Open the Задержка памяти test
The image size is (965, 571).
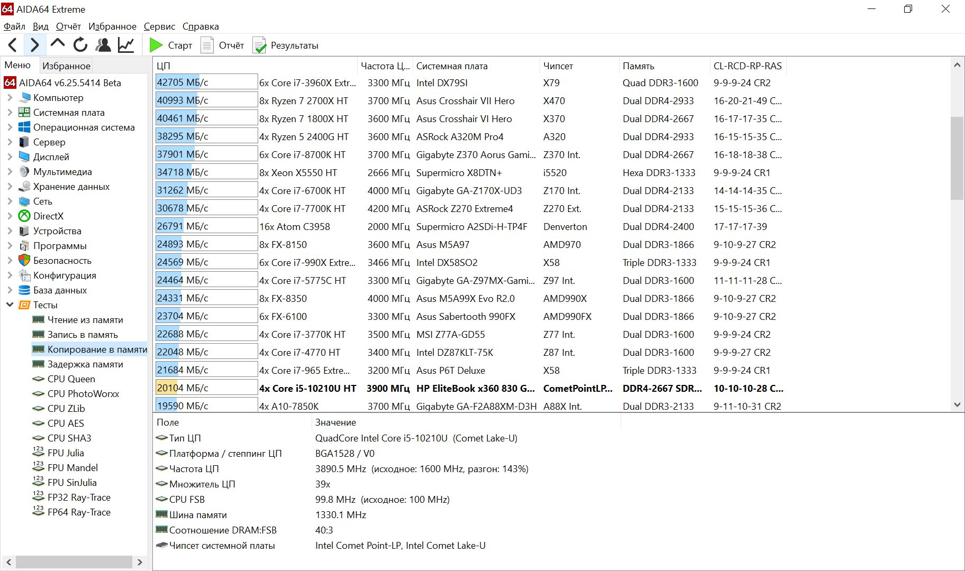click(85, 364)
